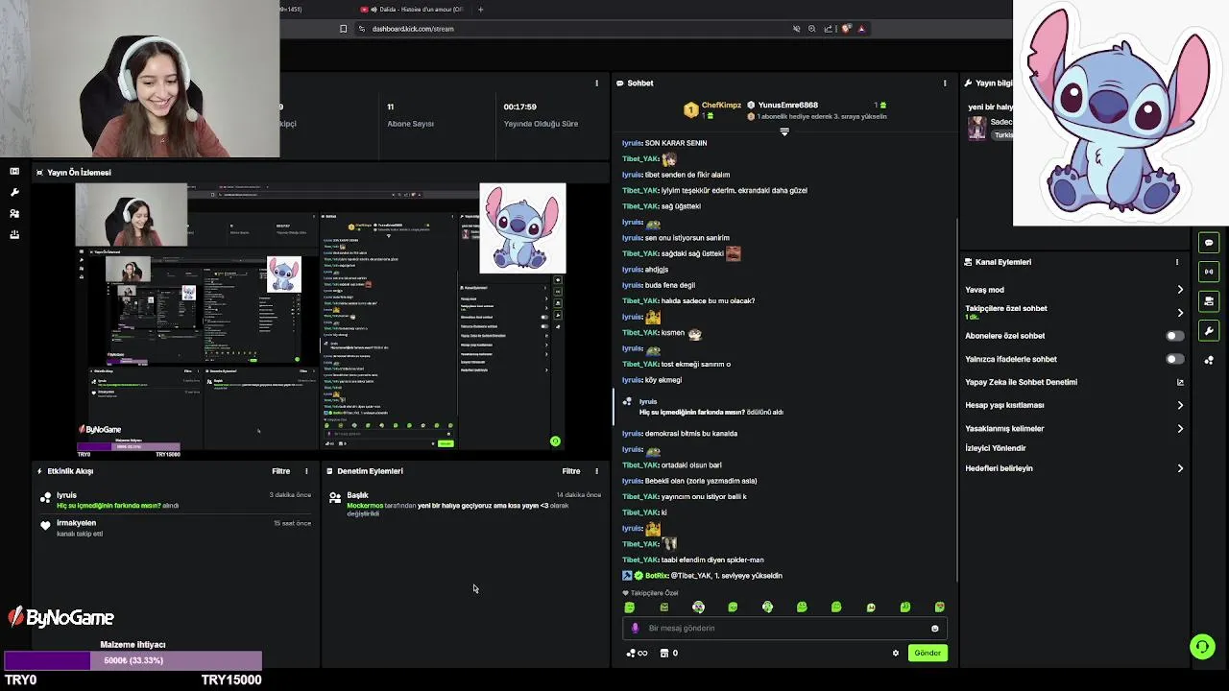The height and width of the screenshot is (691, 1229).
Task: Open stream stats panel three-dot menu
Action: (596, 83)
